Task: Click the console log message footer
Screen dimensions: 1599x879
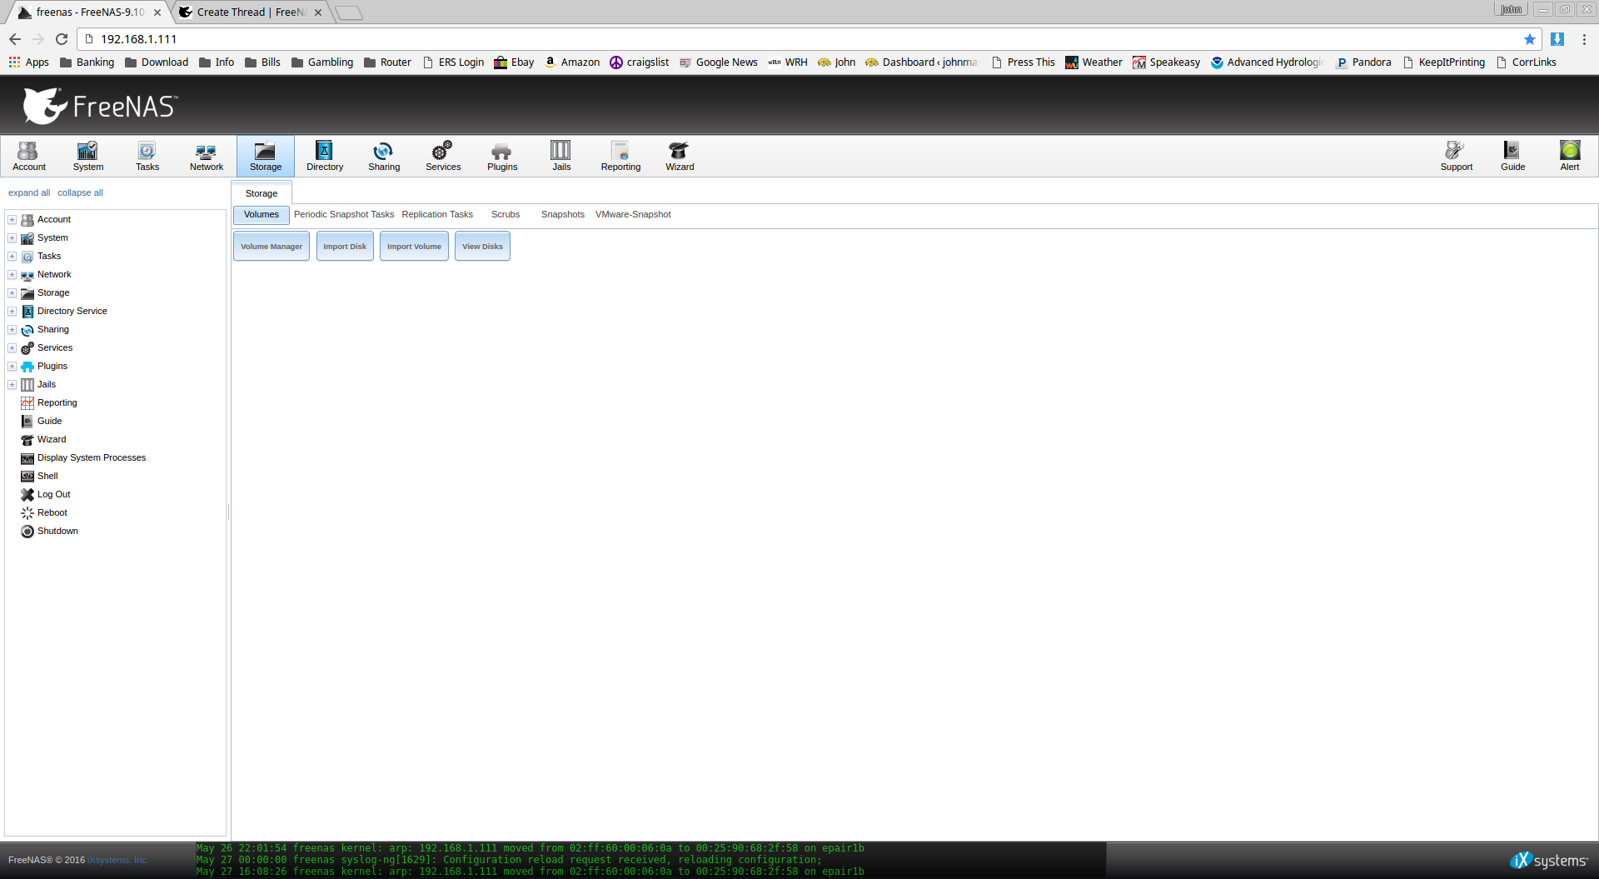Action: [650, 861]
